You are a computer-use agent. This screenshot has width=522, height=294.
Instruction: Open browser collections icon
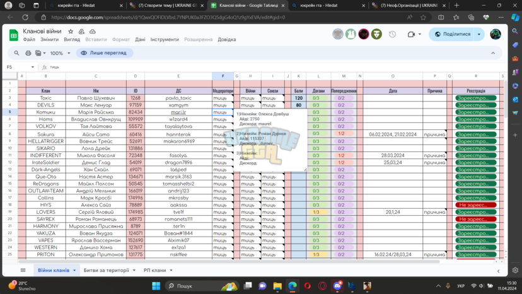click(471, 17)
